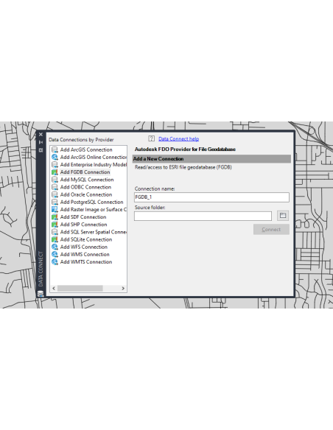The image size is (333, 430).
Task: Click the Enterprise Industry Model database icon
Action: tap(55, 164)
